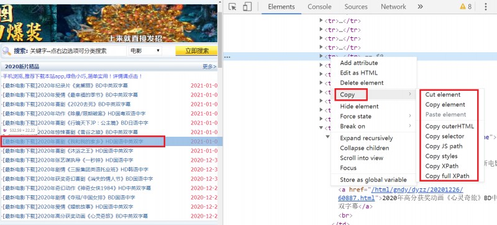
Task: Expand the first collapsed tr node
Action: point(321,21)
